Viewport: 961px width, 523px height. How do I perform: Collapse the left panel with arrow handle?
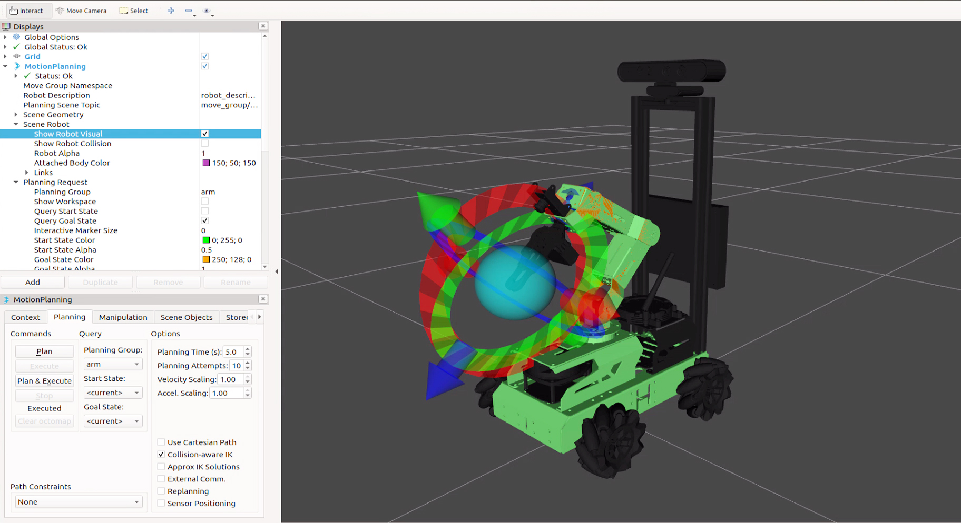pos(277,271)
